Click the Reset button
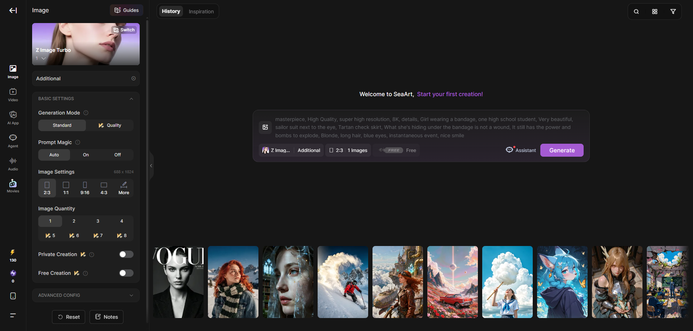 click(69, 317)
